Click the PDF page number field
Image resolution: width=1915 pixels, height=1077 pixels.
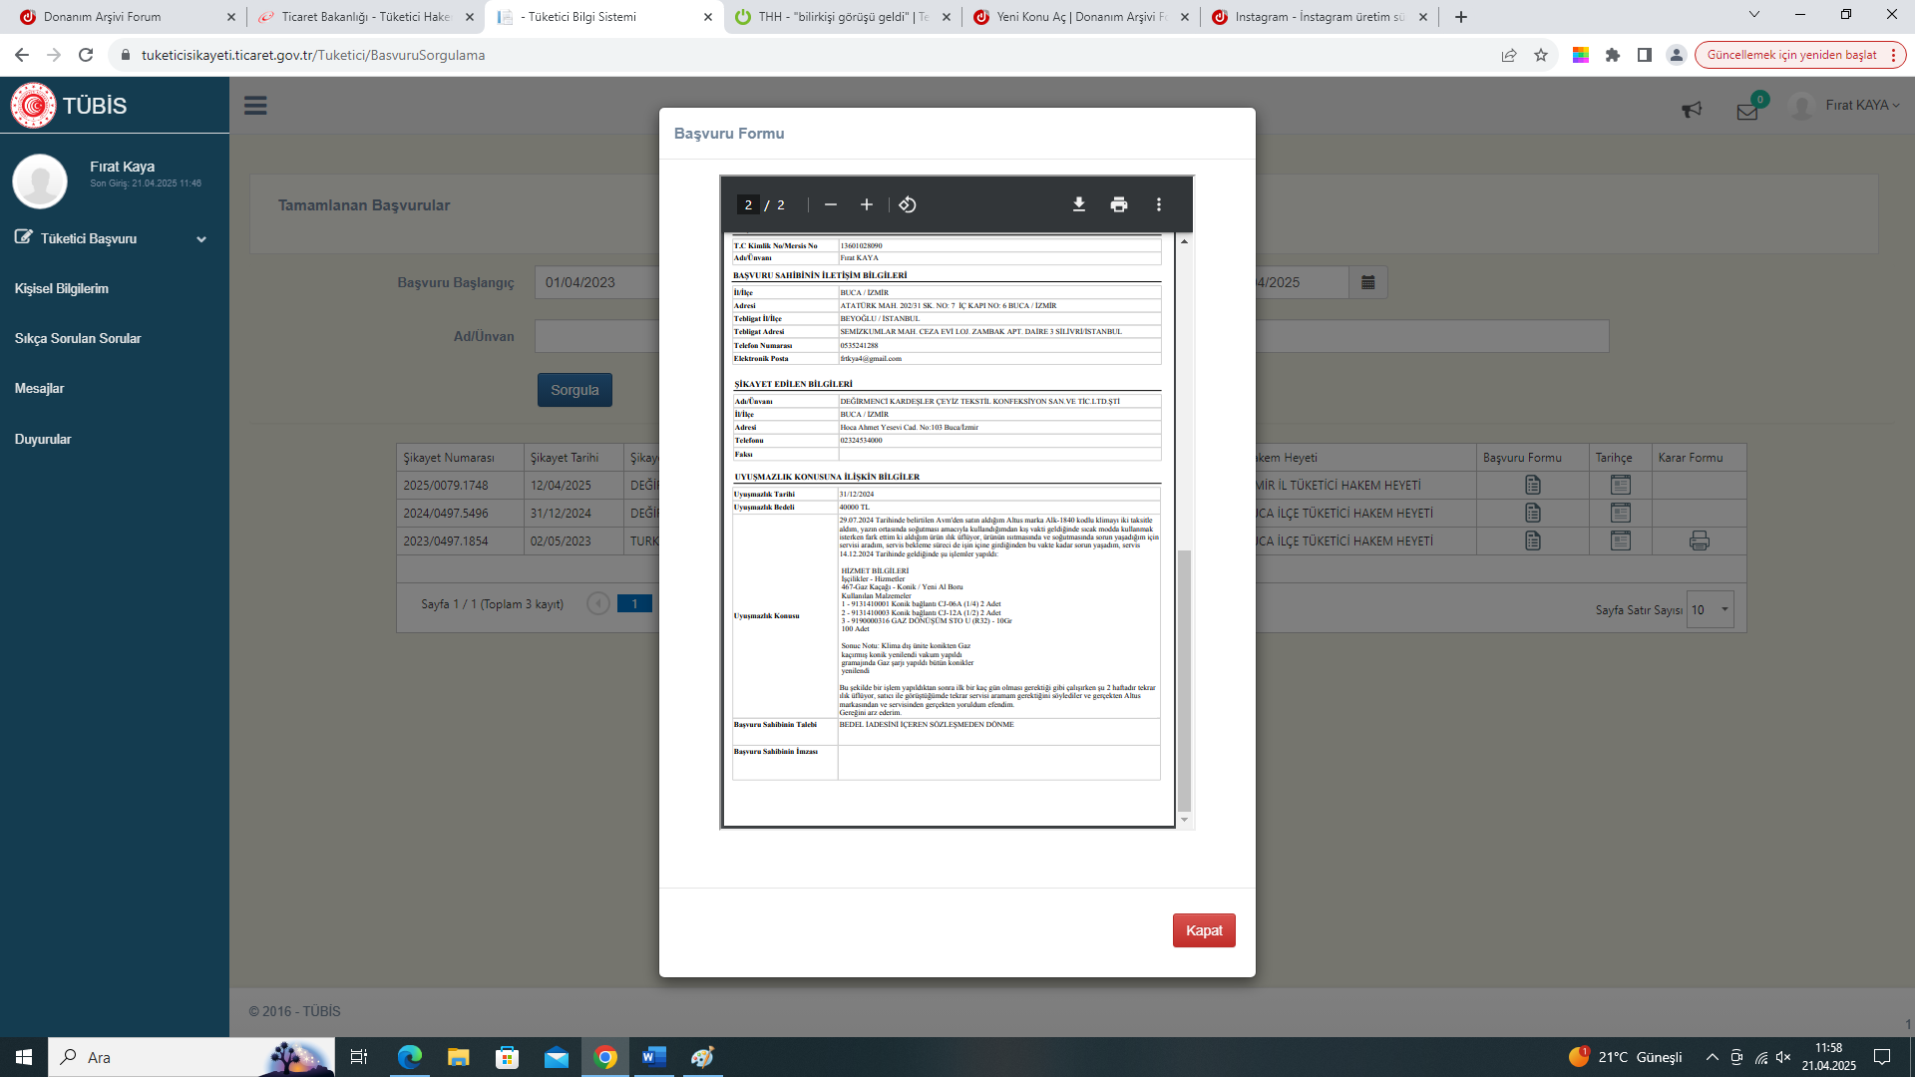tap(748, 204)
